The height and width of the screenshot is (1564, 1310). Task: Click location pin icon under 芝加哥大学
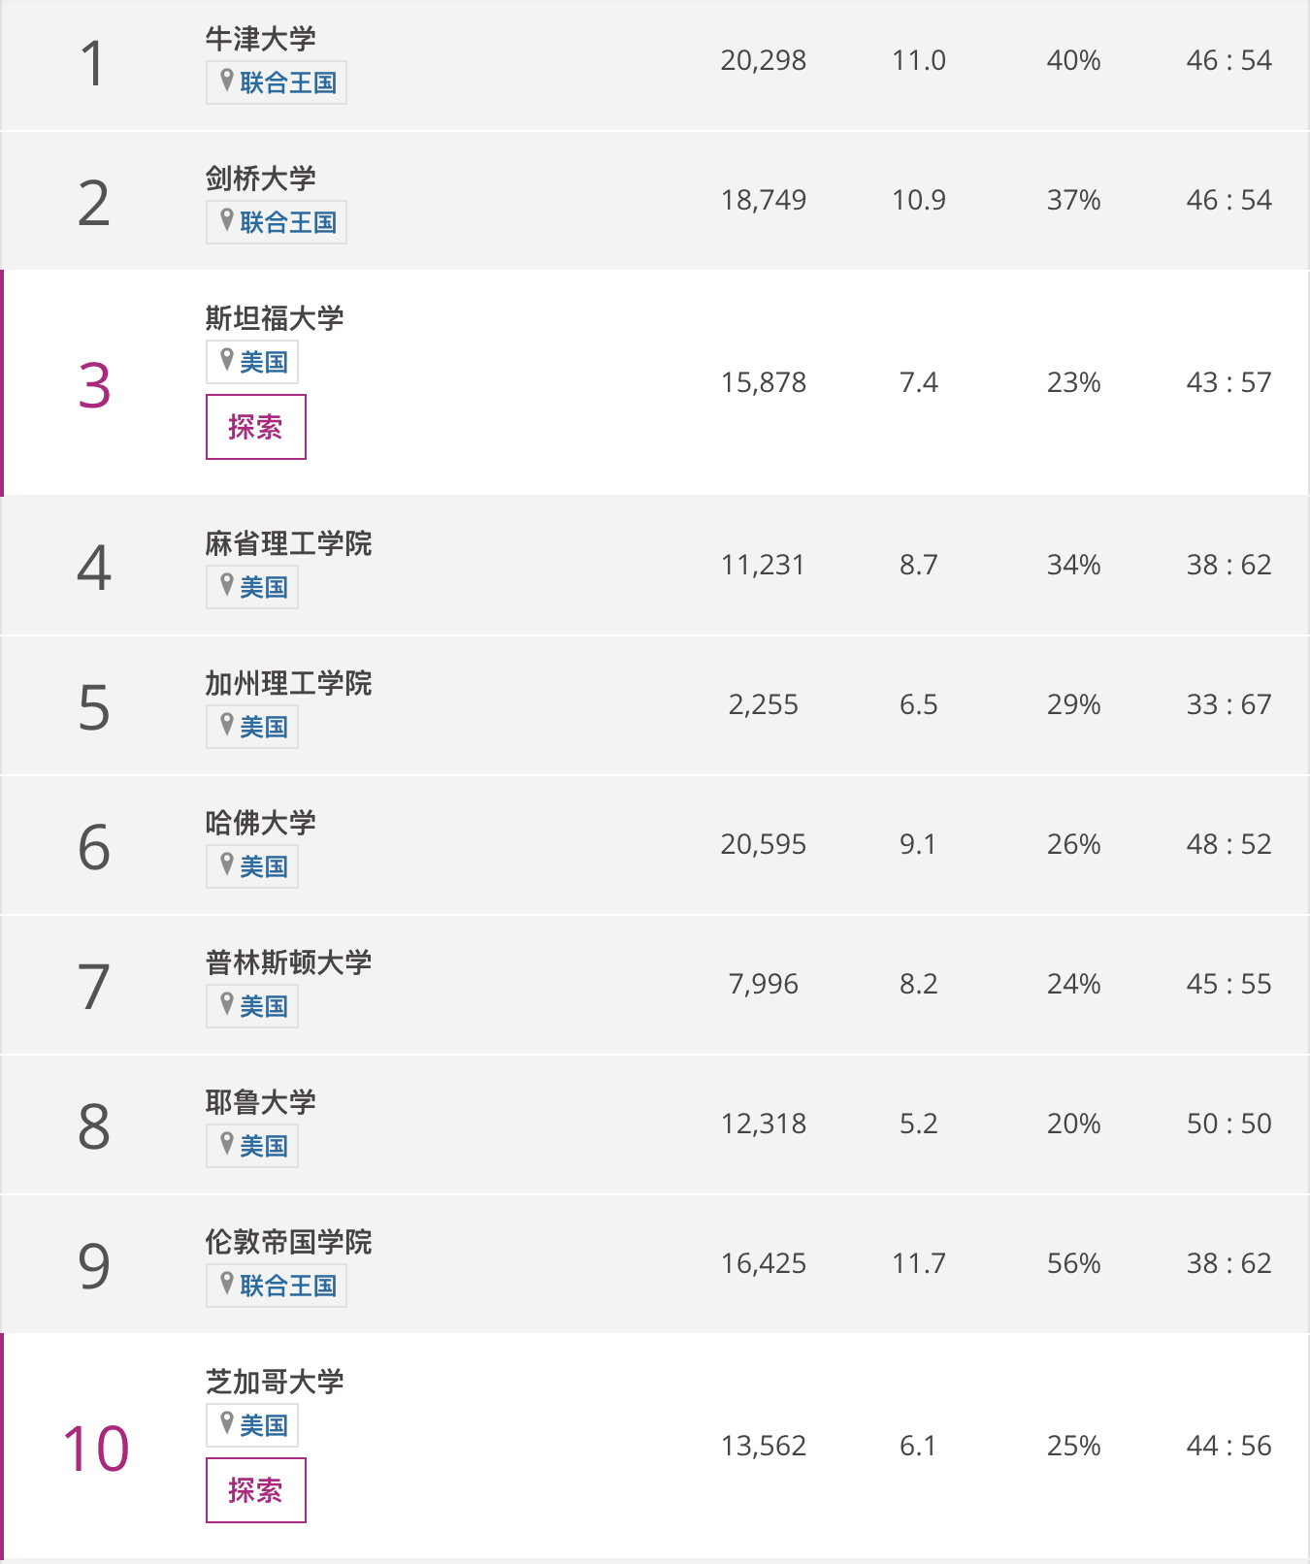[x=227, y=1423]
